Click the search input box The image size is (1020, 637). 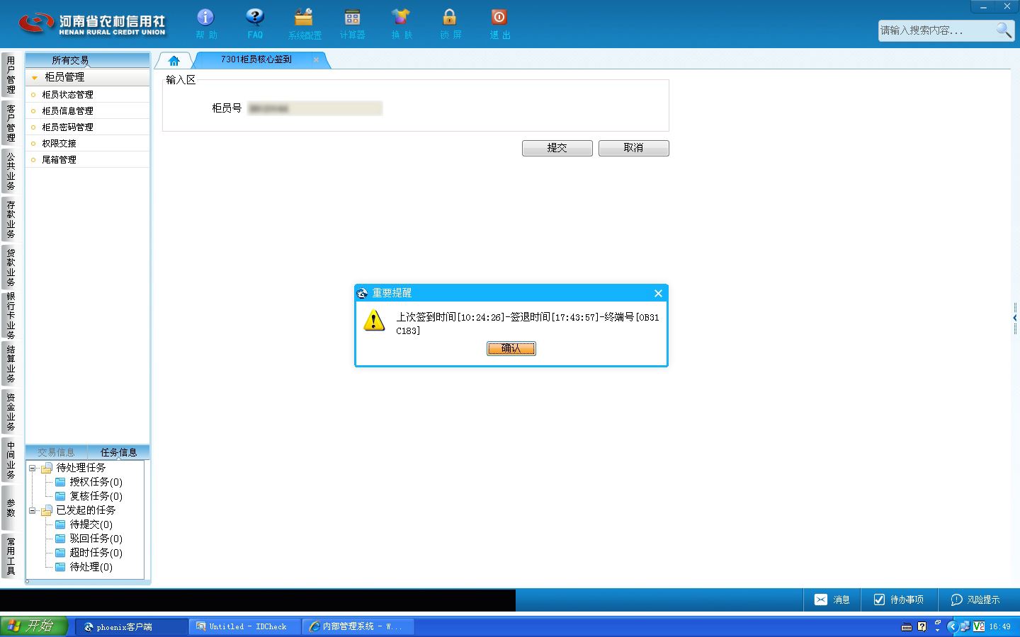(x=936, y=30)
